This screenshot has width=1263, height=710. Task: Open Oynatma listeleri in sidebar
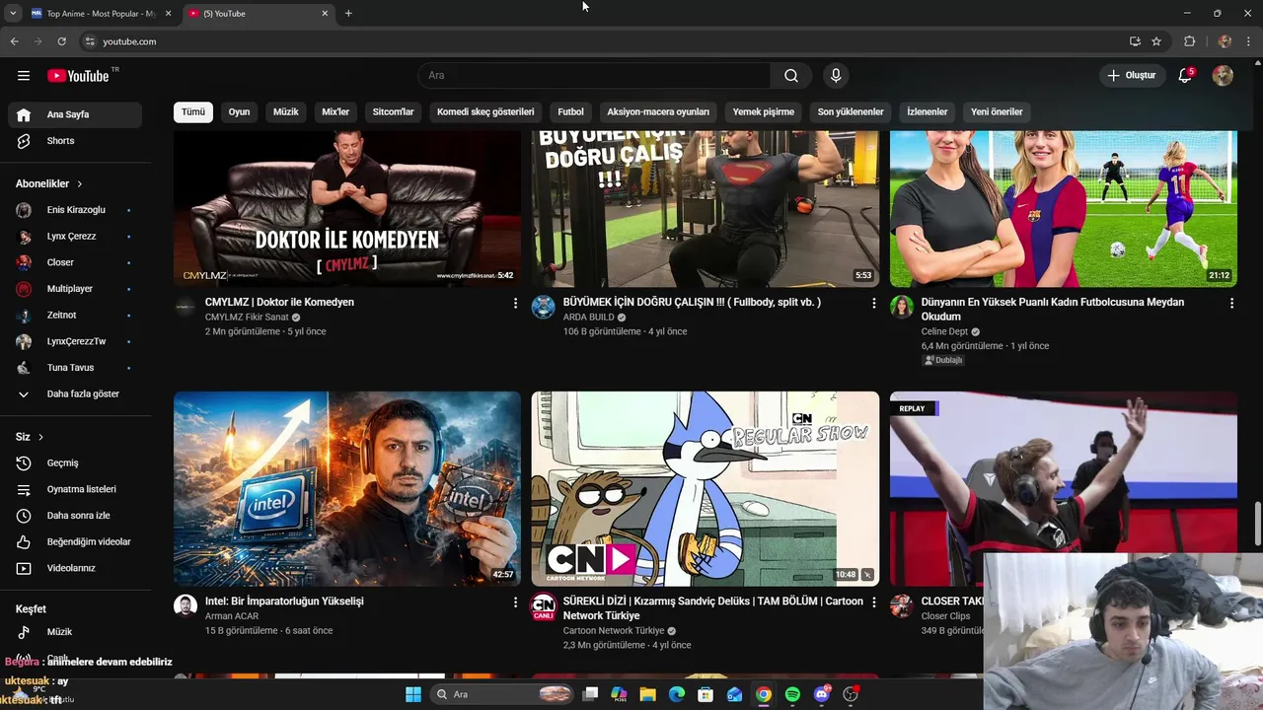(x=75, y=489)
